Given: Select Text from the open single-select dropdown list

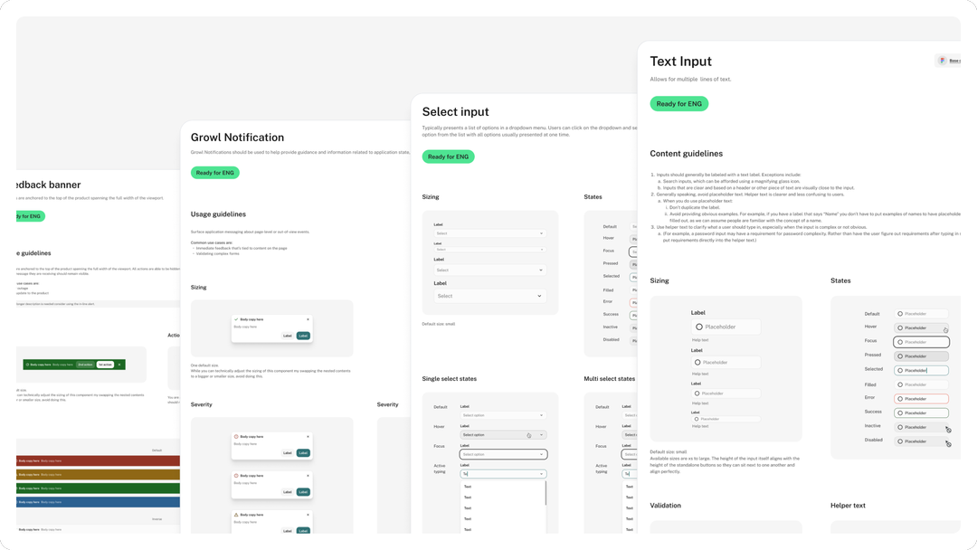Looking at the screenshot, I should [468, 487].
